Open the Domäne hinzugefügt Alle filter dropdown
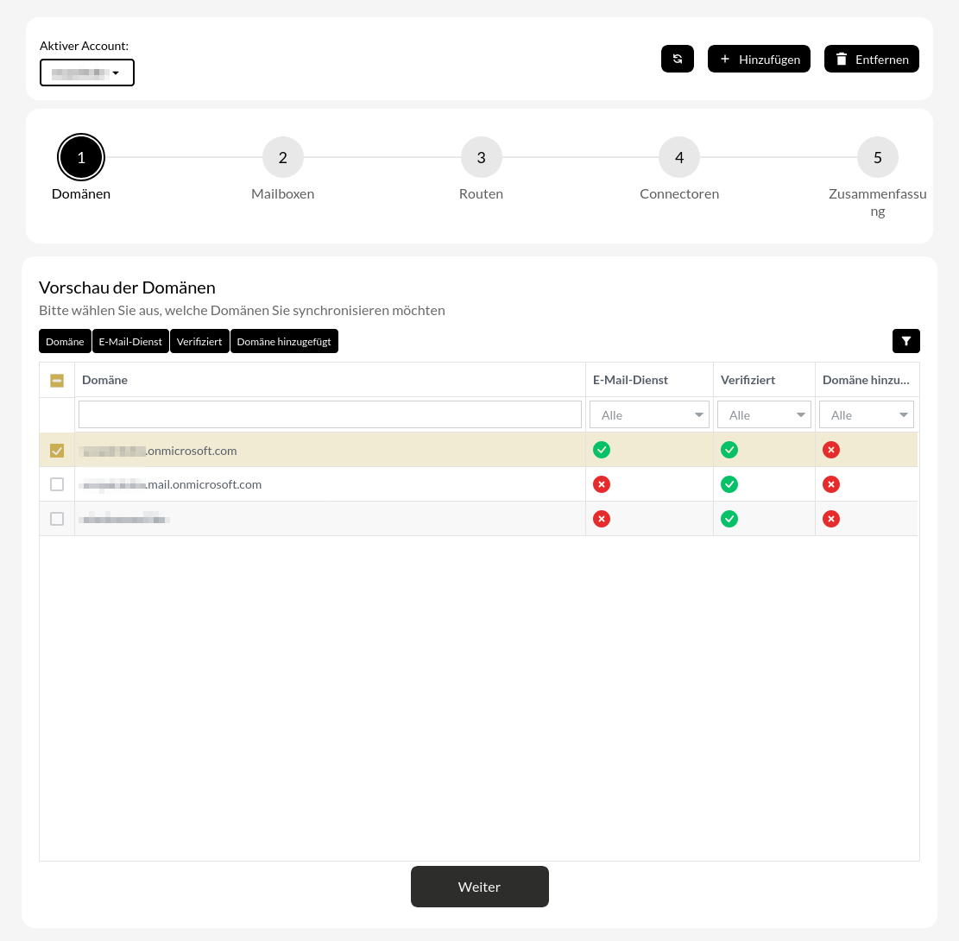 tap(866, 415)
